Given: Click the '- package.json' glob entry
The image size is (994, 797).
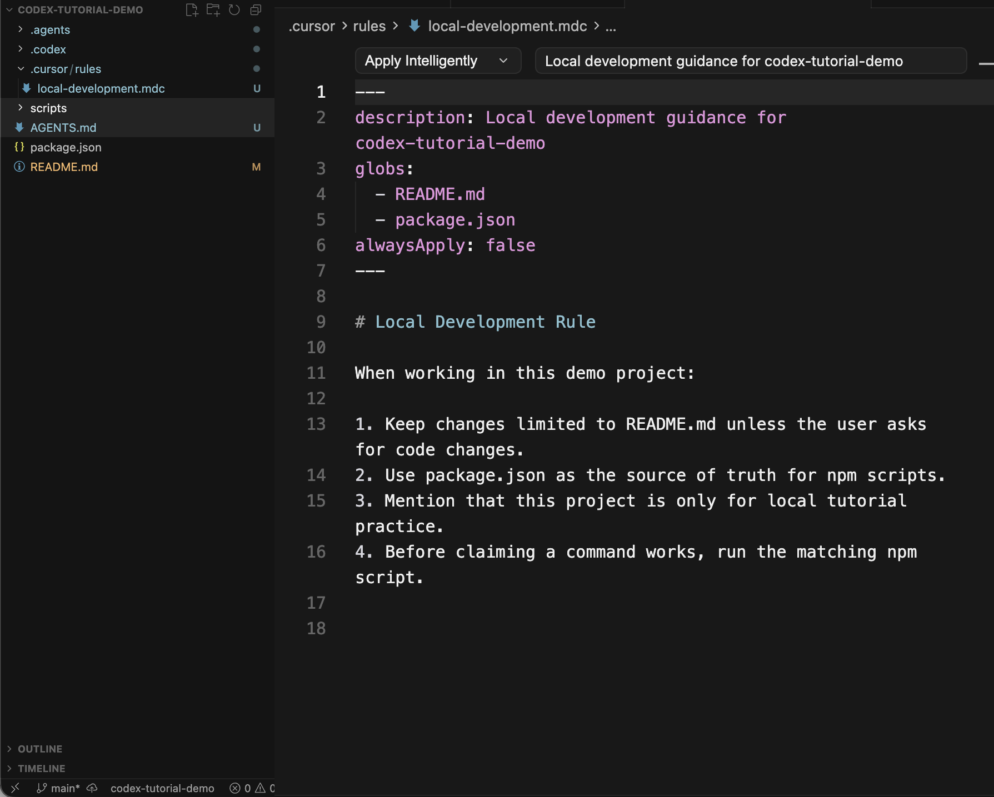Looking at the screenshot, I should [x=445, y=220].
